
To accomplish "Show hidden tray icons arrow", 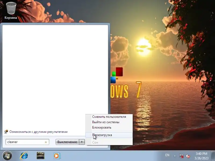I will click(x=175, y=156).
